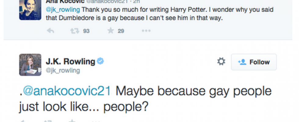
Task: View the 93 retweets count
Action: tap(86, 31)
